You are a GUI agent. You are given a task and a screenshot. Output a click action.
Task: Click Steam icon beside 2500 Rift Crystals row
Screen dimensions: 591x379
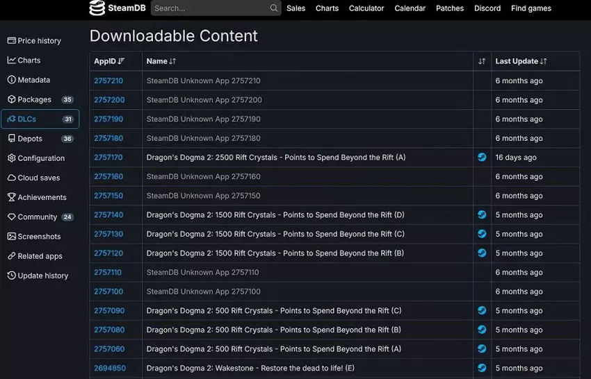pos(482,158)
